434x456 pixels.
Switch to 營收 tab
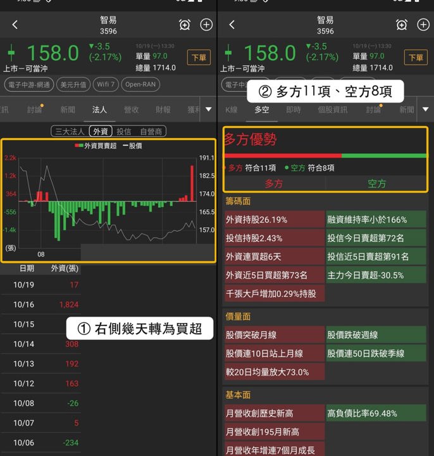(132, 110)
